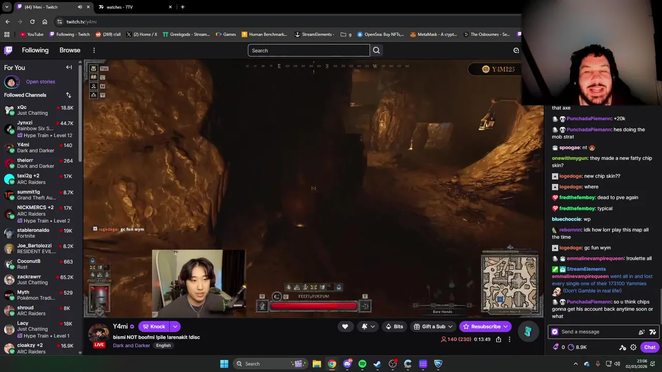
Task: Click the Twitch search input field
Action: [309, 50]
